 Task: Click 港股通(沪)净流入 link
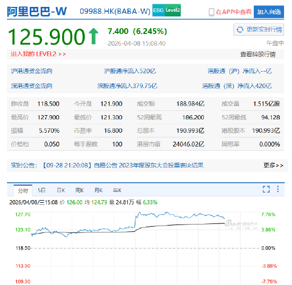point(239,71)
